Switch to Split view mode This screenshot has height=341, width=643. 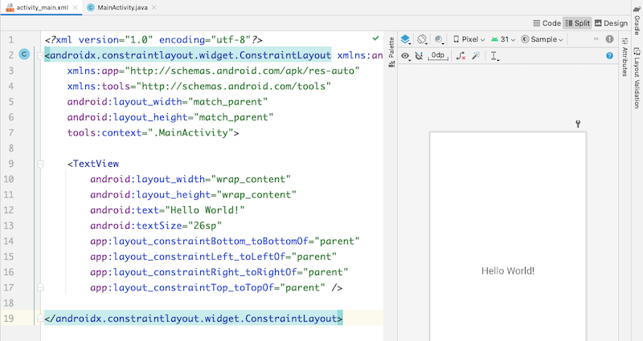(x=577, y=23)
